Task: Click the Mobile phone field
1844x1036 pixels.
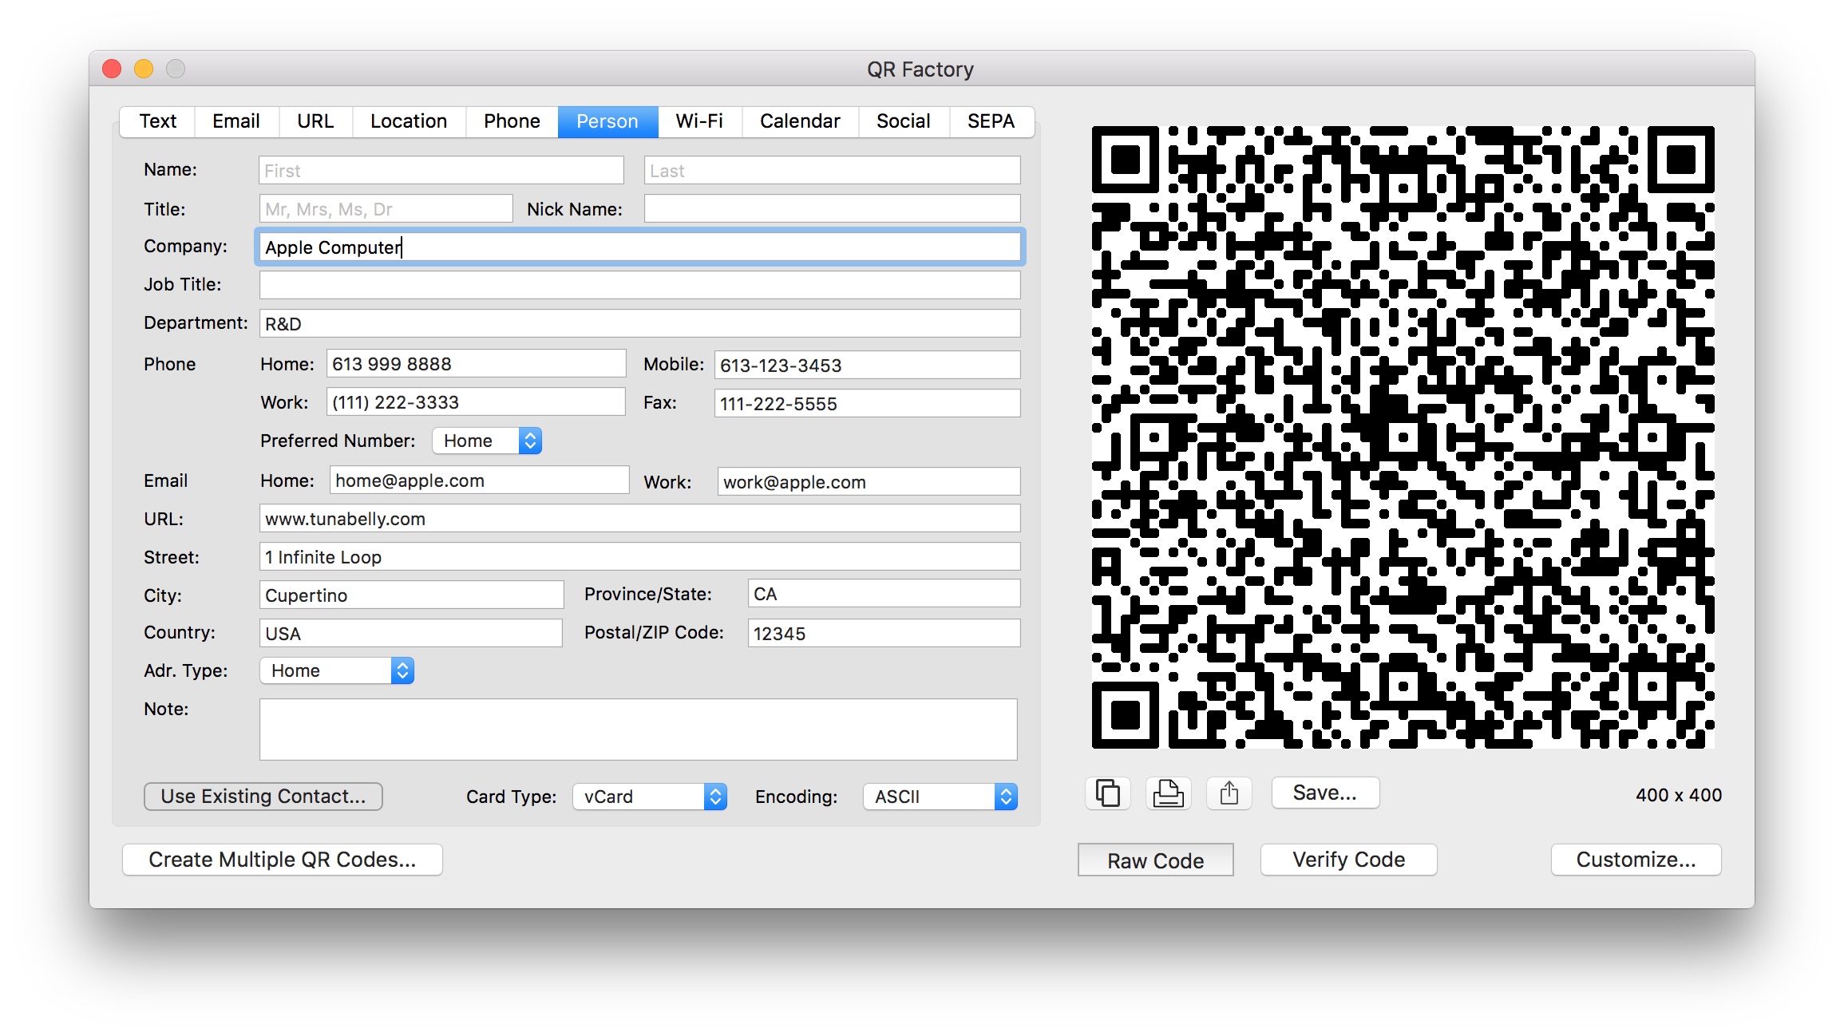Action: tap(868, 365)
